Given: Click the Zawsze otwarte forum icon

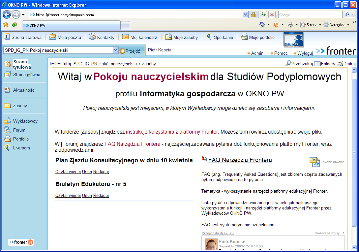Looking at the screenshot, I should click(x=314, y=162).
